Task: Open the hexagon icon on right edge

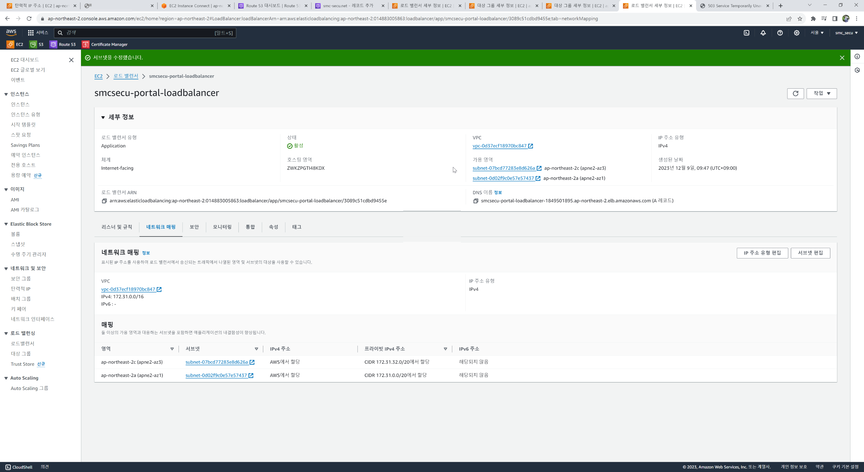Action: click(x=857, y=70)
